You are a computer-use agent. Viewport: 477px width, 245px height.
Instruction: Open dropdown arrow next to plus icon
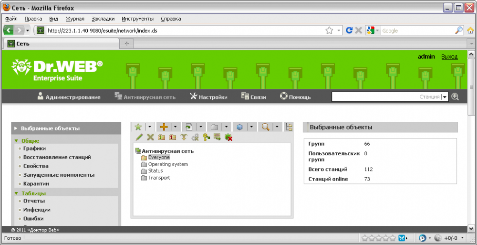pos(175,127)
